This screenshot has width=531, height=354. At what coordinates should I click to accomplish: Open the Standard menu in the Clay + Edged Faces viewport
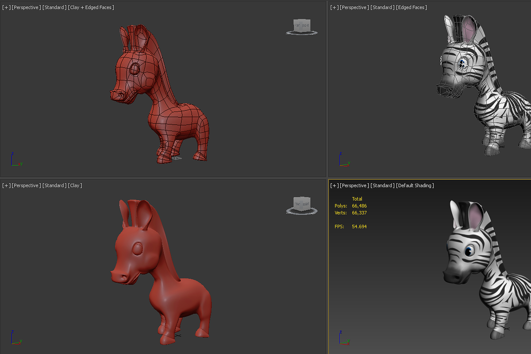pyautogui.click(x=55, y=8)
